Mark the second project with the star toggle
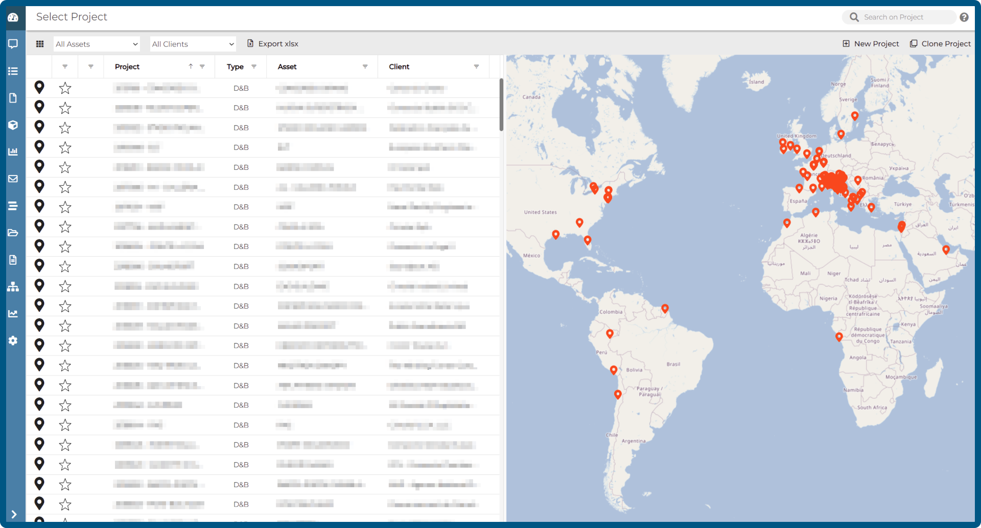 tap(65, 108)
